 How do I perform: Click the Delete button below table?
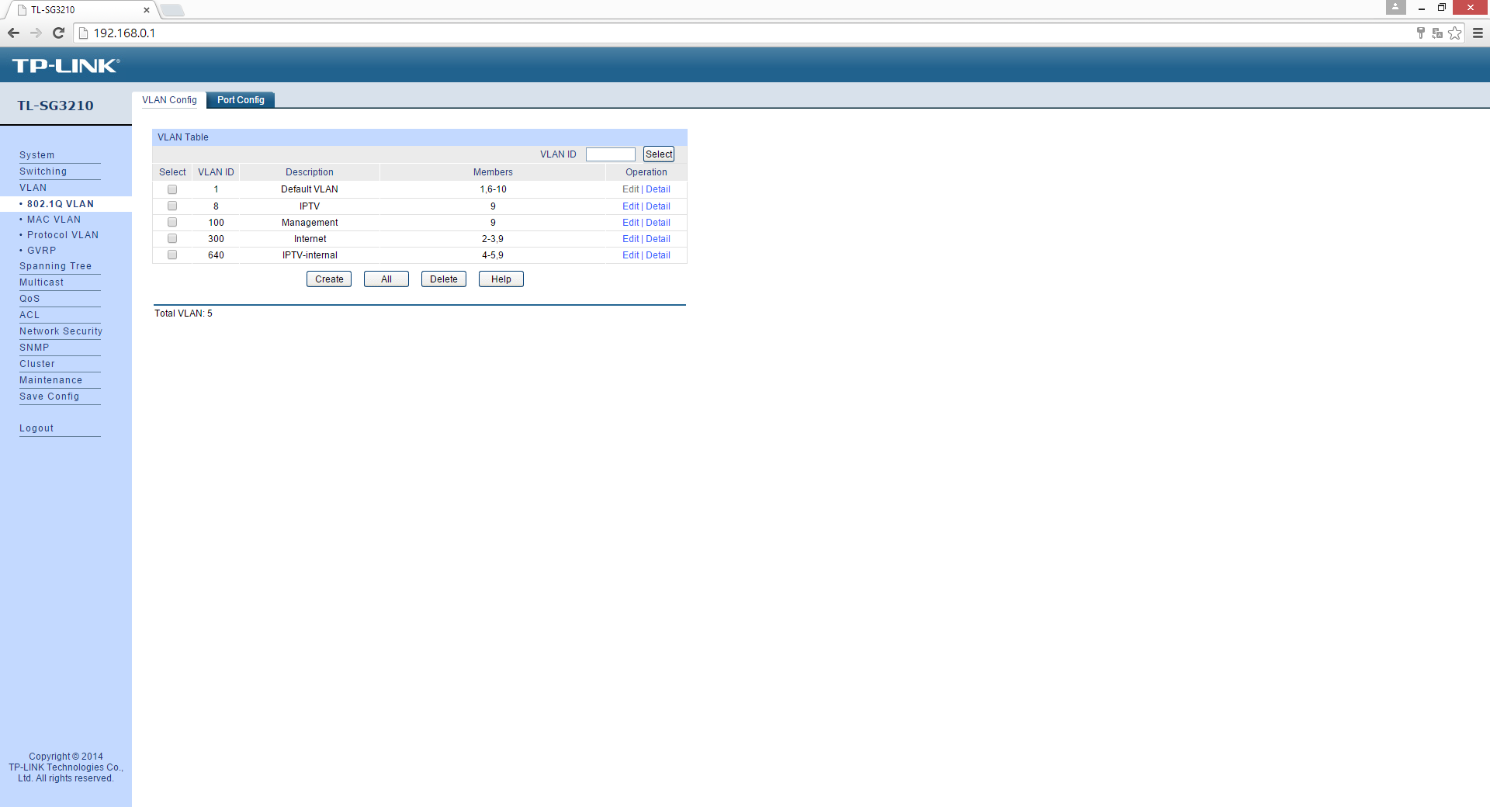pos(443,279)
